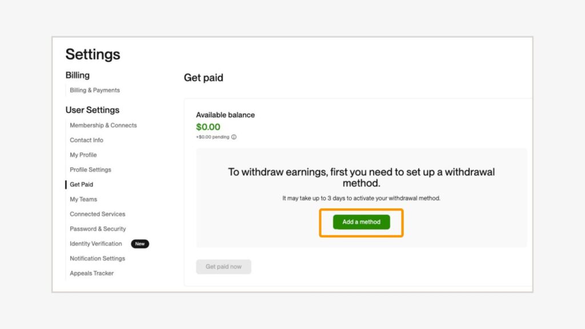Open the Identity Verification page

click(x=96, y=244)
